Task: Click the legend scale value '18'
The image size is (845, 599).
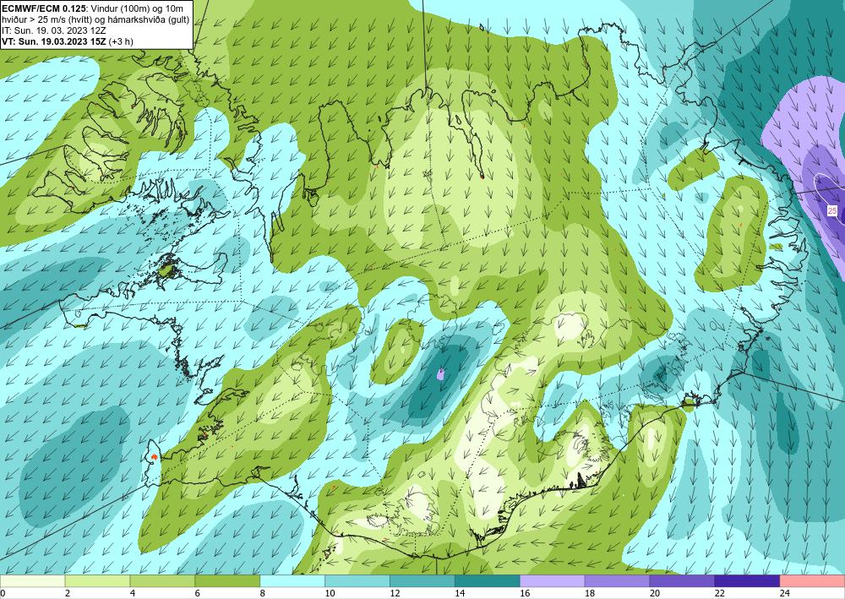Action: coord(590,594)
